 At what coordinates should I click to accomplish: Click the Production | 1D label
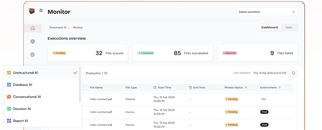tap(97, 73)
